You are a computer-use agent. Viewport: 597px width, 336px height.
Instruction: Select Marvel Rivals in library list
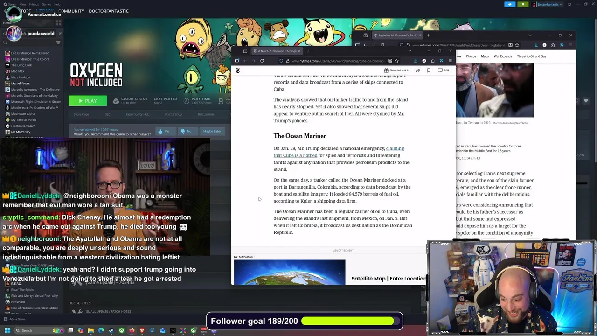(21, 84)
